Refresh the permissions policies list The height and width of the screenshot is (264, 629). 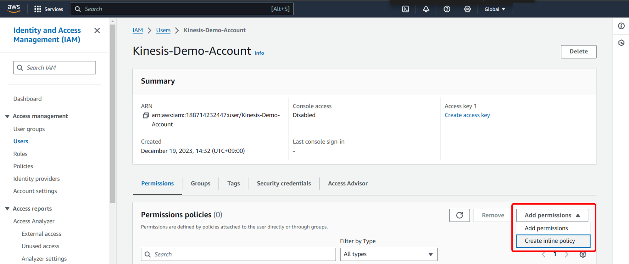click(x=459, y=215)
